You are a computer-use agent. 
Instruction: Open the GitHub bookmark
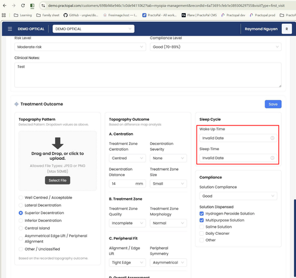point(81,15)
